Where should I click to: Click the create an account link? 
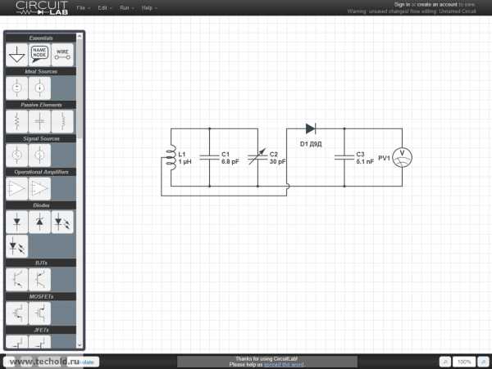[x=437, y=4]
